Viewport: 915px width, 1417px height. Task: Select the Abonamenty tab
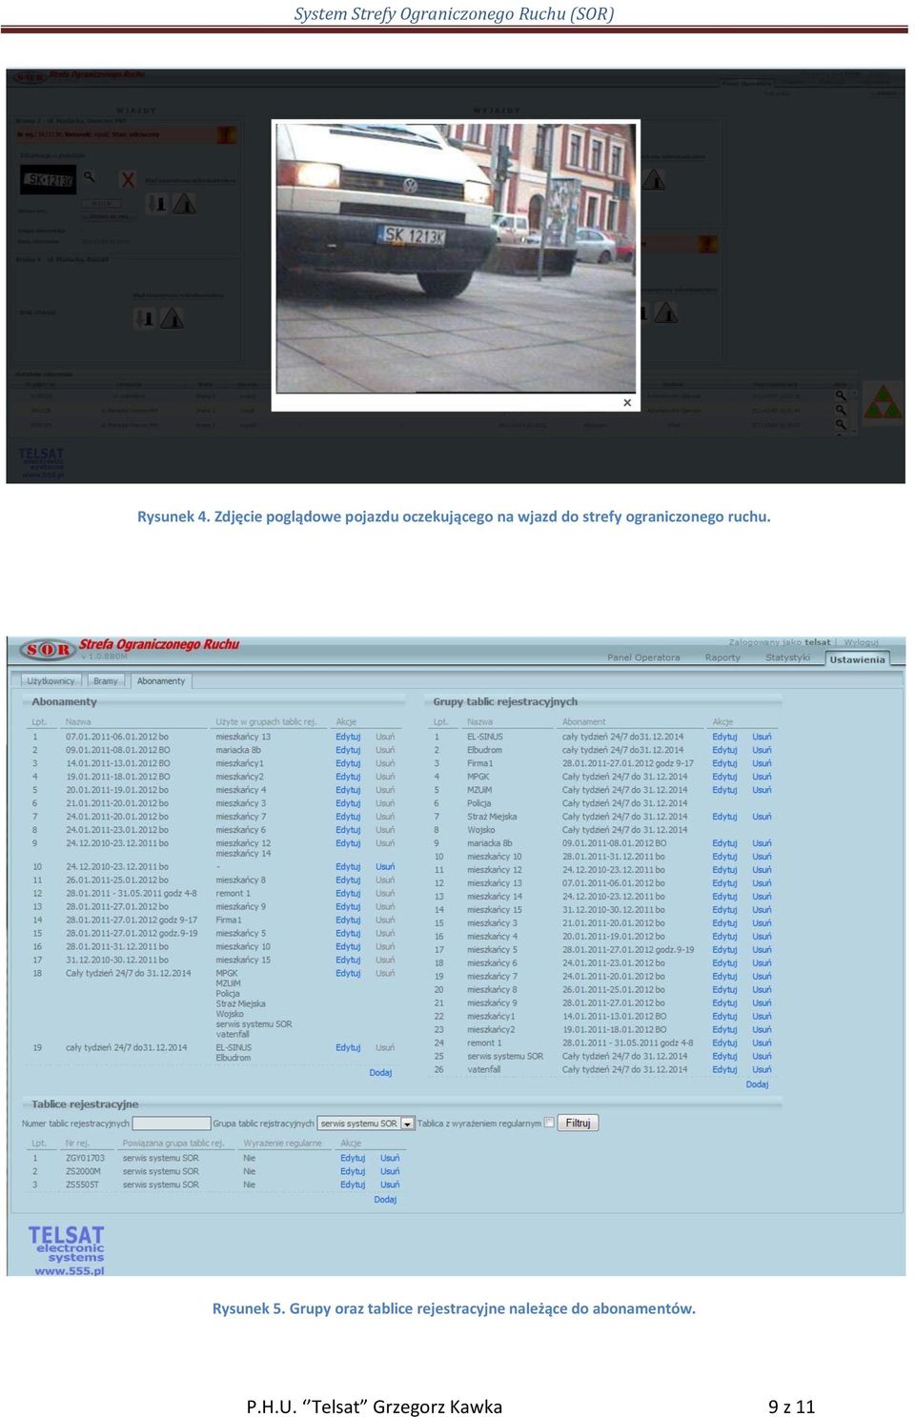pos(161,680)
